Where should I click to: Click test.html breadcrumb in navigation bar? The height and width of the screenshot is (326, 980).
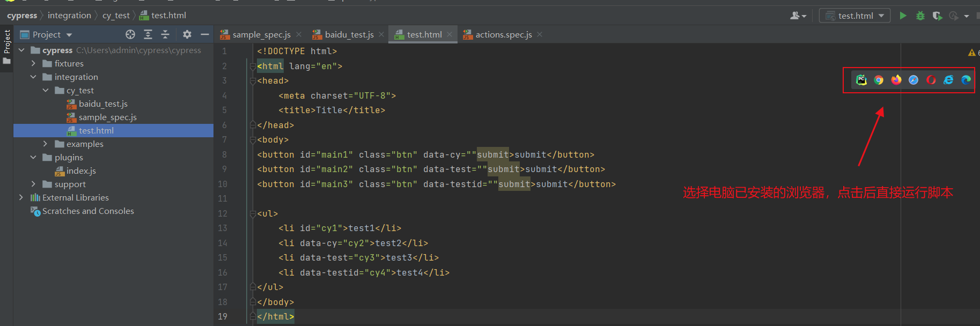[x=163, y=16]
